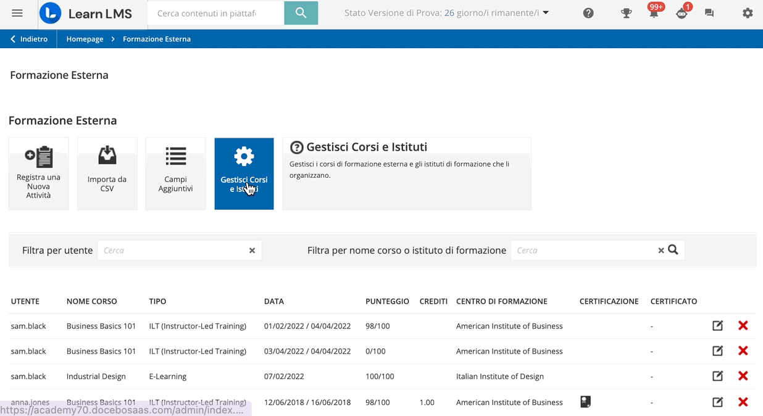Go back with the Indietro button
The width and height of the screenshot is (763, 416).
(29, 39)
